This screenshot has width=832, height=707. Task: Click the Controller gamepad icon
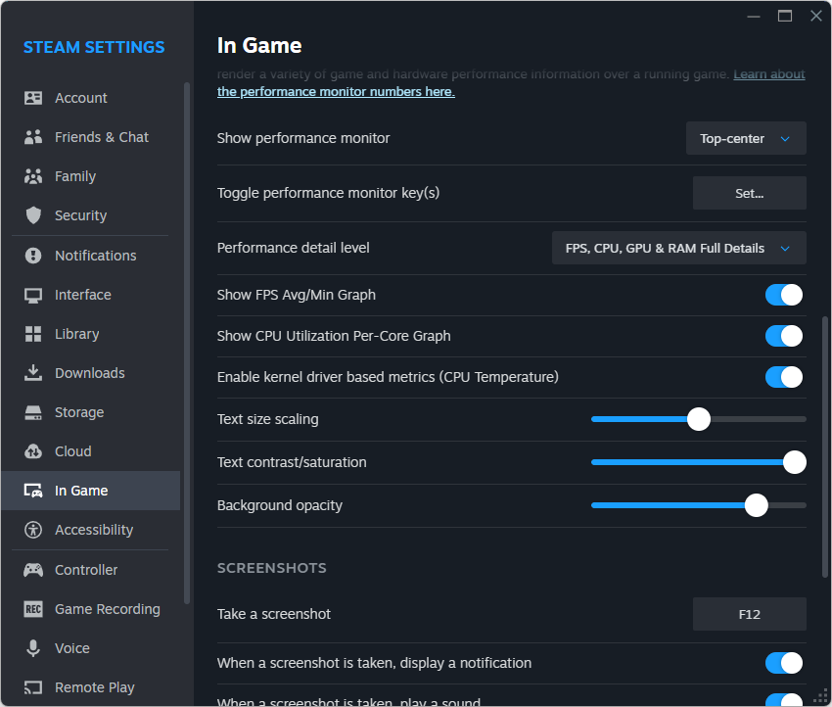[x=33, y=570]
